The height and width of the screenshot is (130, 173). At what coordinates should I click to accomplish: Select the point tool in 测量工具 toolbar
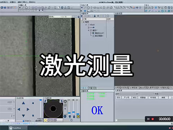[20, 8]
